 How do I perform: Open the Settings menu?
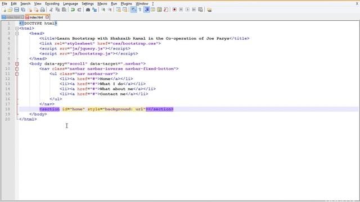[x=88, y=4]
